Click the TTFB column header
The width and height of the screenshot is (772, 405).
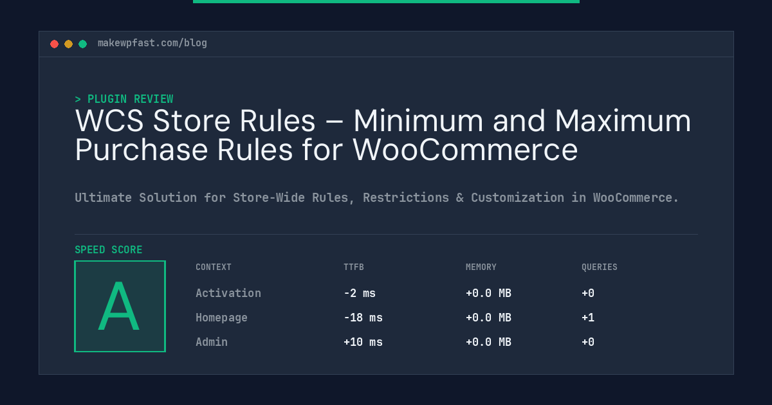(354, 267)
